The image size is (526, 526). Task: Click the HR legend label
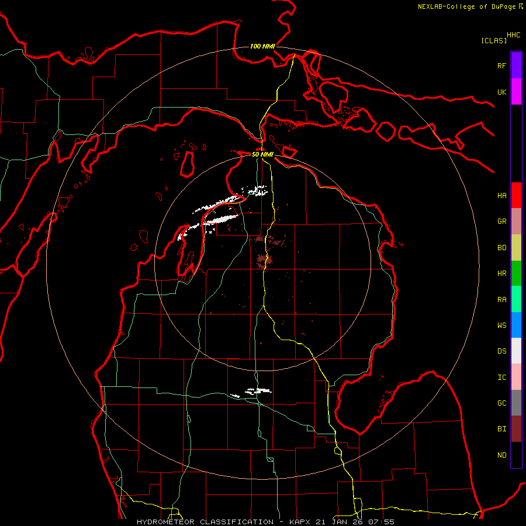coord(501,274)
